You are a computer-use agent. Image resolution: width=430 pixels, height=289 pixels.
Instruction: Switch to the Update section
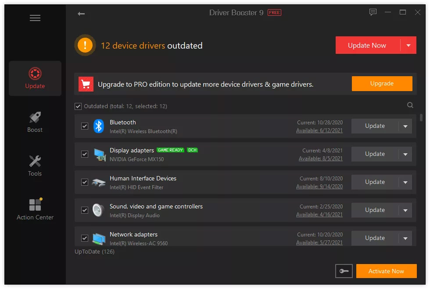pyautogui.click(x=35, y=78)
